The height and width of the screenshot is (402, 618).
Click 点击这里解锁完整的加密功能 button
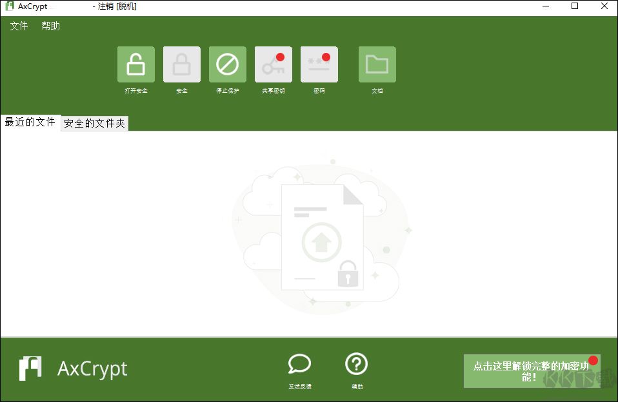pos(532,371)
